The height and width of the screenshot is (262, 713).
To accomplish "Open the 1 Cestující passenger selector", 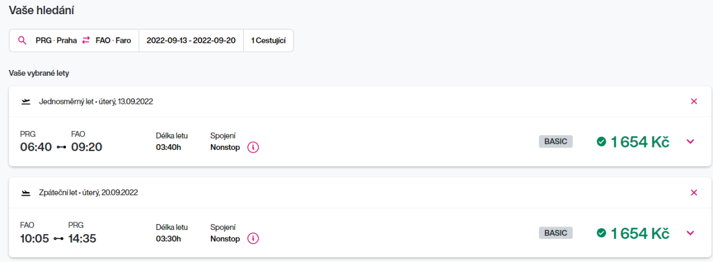I will (x=268, y=41).
